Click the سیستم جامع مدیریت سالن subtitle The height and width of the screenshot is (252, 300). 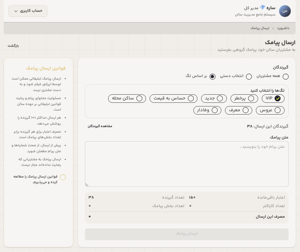click(255, 15)
